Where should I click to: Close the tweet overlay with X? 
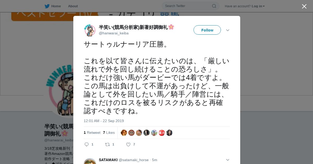click(304, 6)
